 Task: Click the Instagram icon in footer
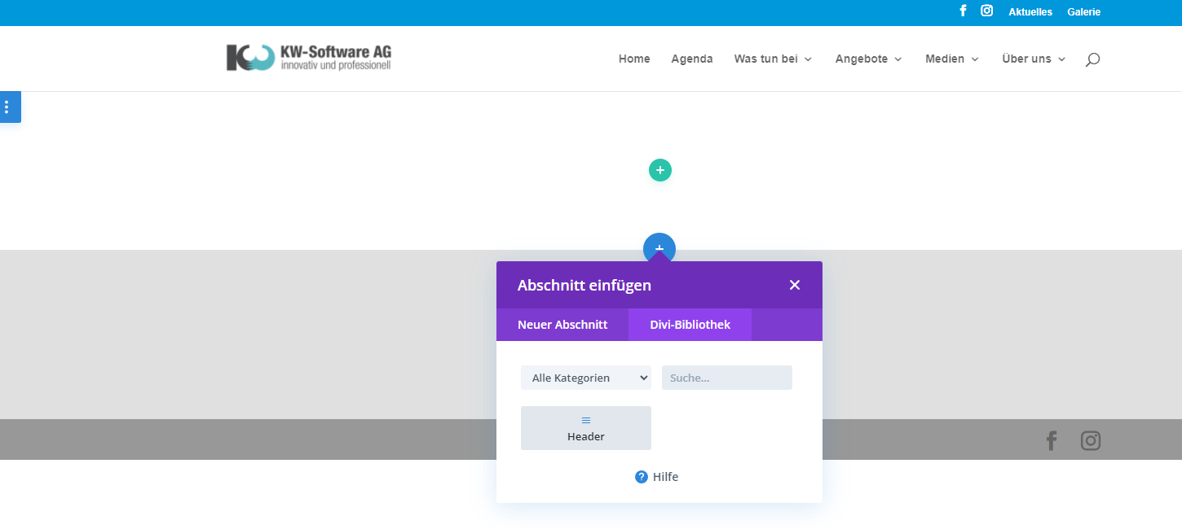point(1090,440)
